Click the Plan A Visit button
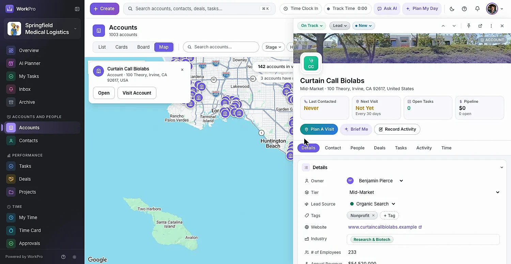This screenshot has height=264, width=511. point(319,129)
